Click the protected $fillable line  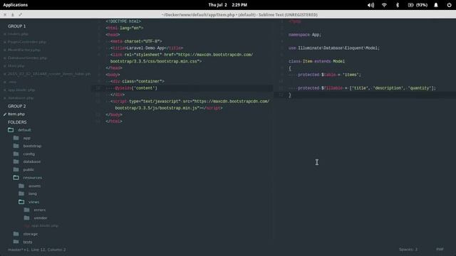tap(367, 88)
